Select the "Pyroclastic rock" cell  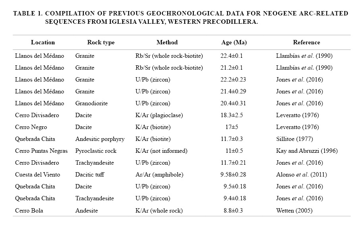point(96,151)
